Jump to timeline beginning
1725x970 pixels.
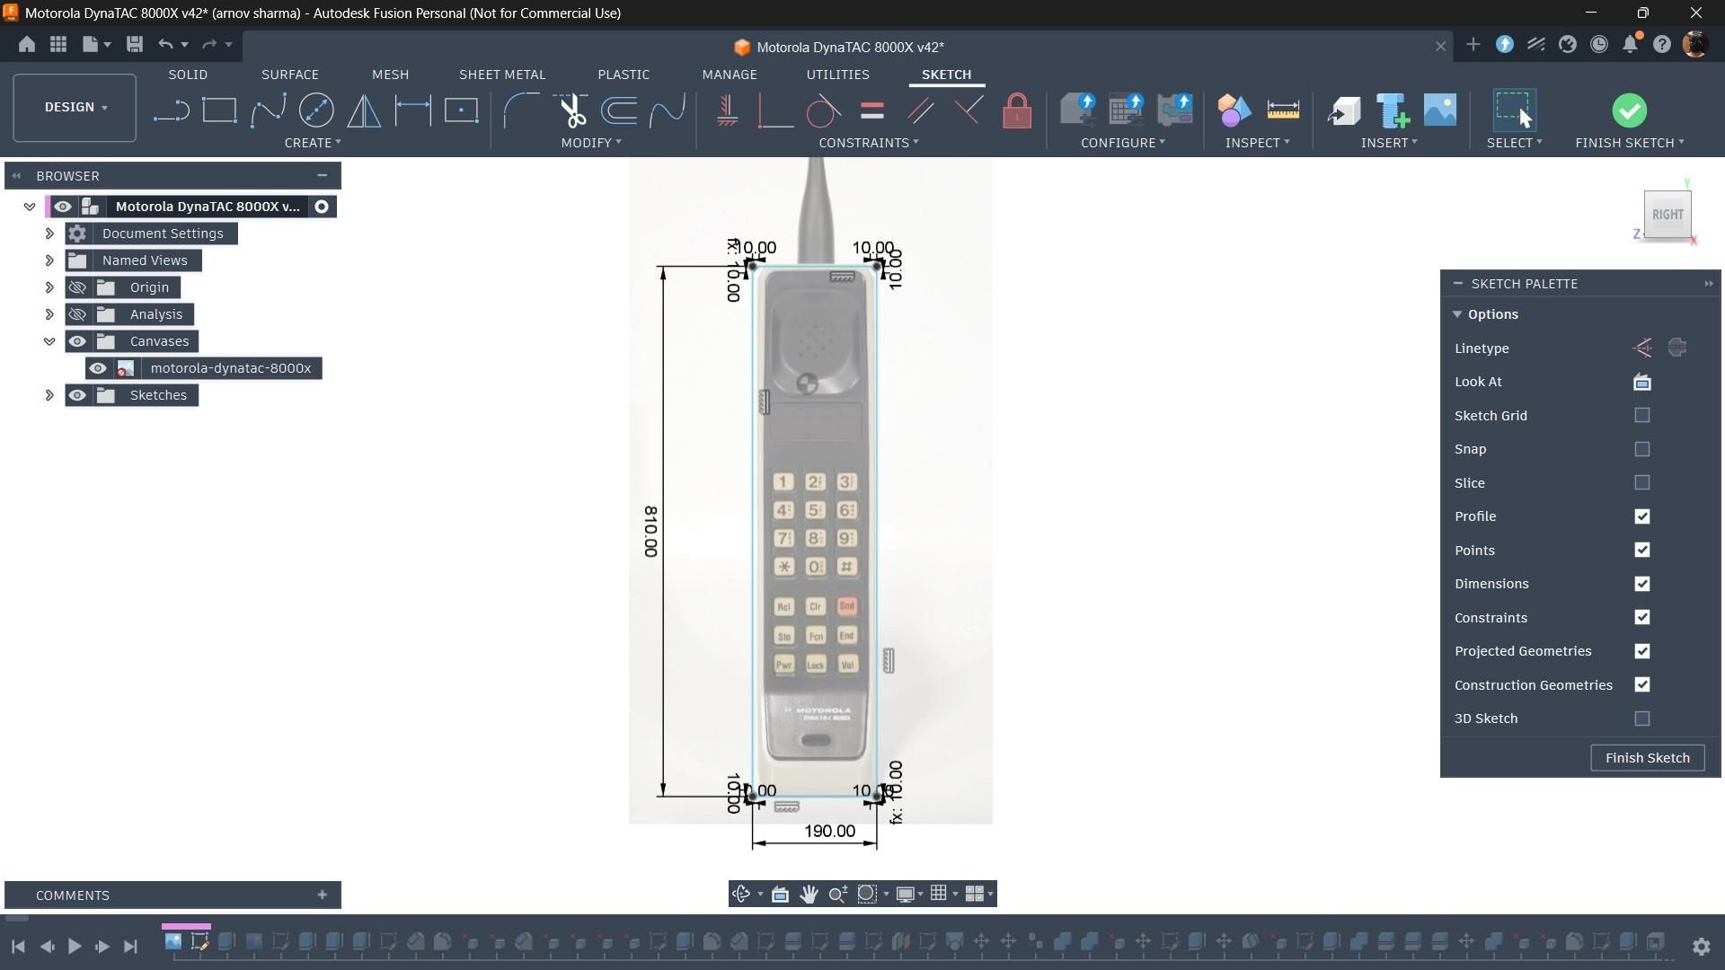[x=18, y=946]
